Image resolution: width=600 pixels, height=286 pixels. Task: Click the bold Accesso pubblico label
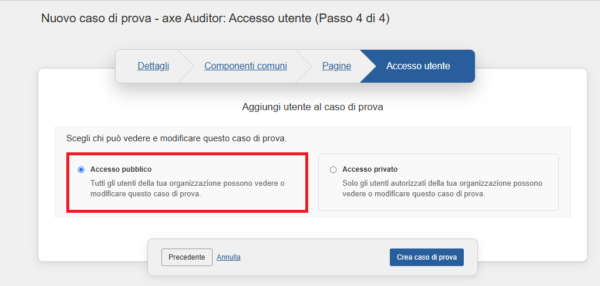click(121, 169)
